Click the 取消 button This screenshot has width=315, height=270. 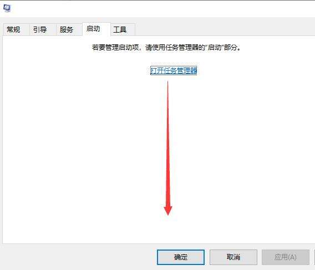tap(233, 257)
